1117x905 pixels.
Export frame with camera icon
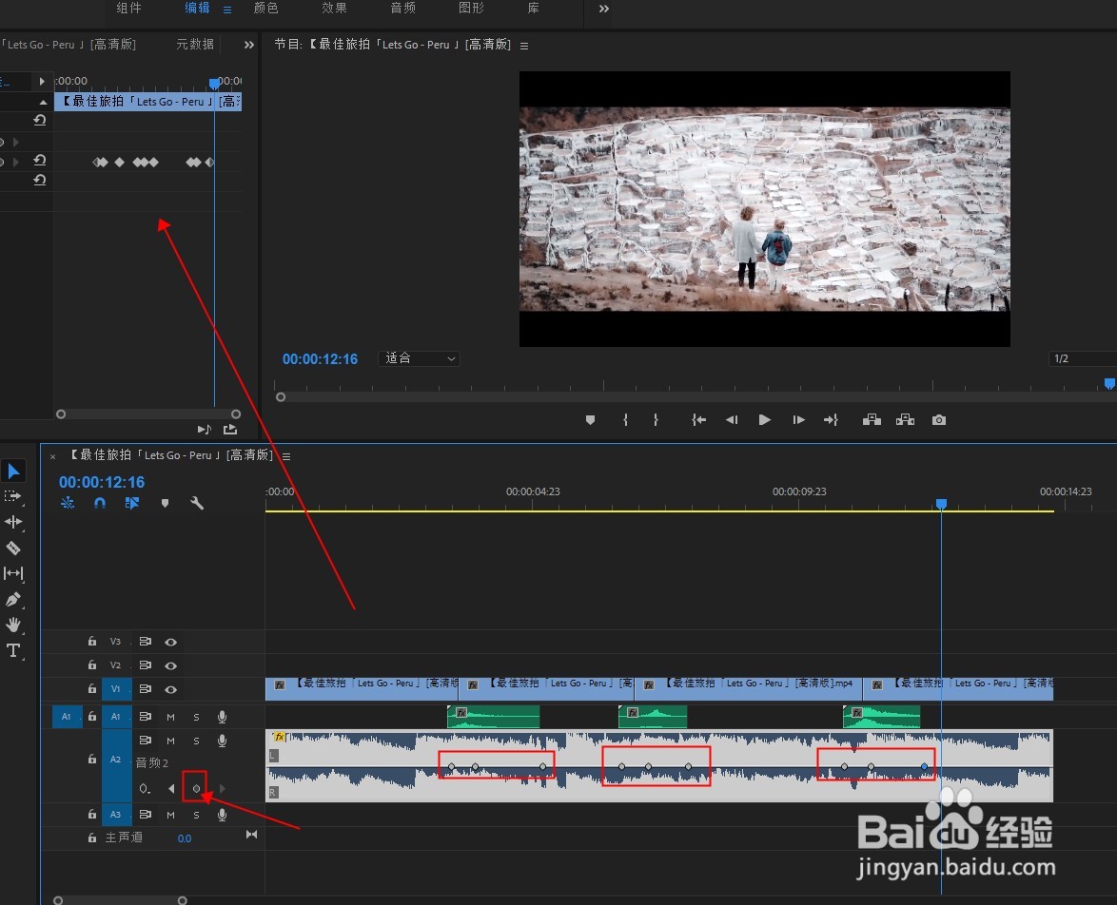coord(939,420)
